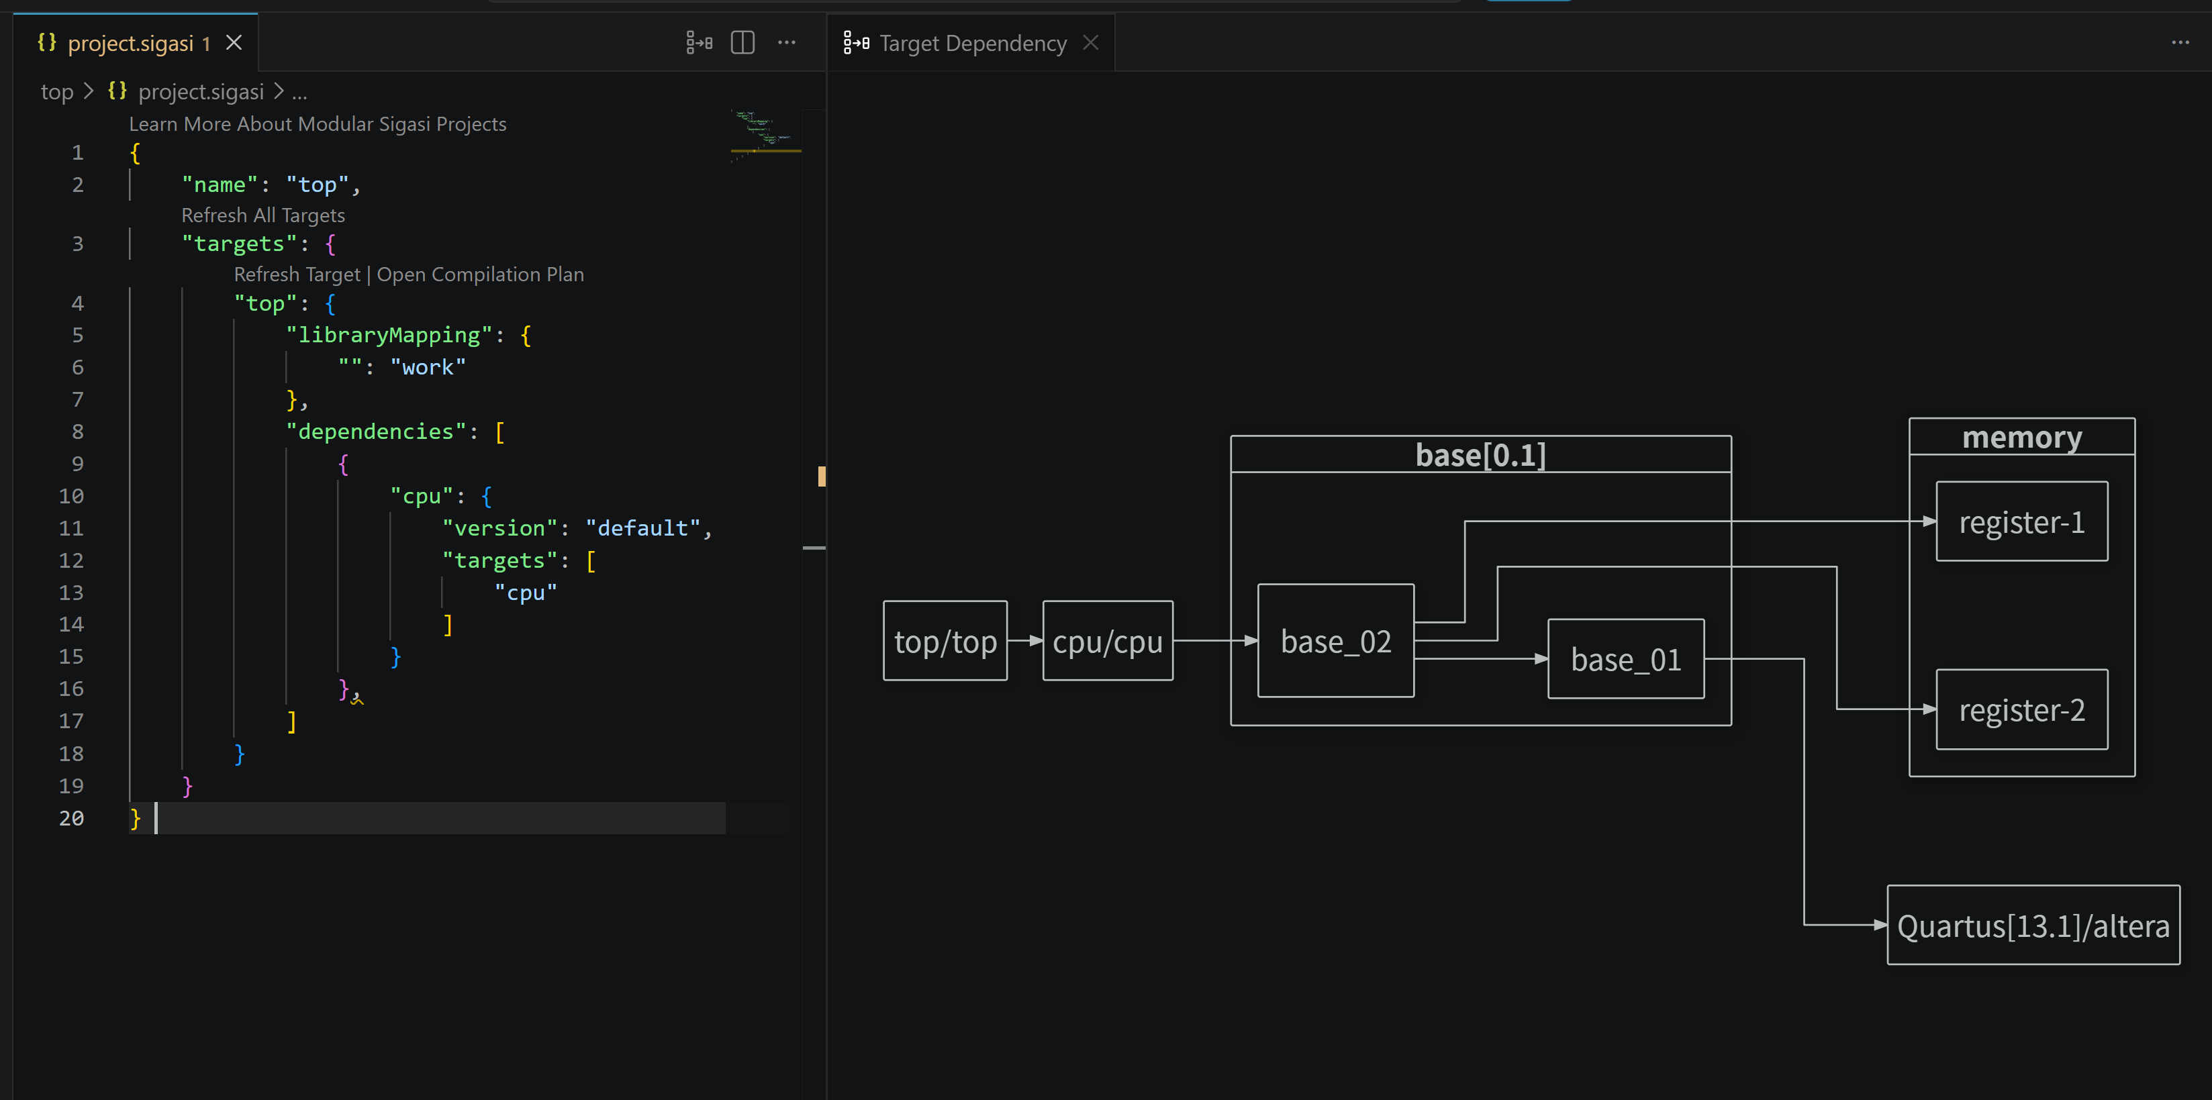Select the 'top' breadcrumb segment

(x=56, y=91)
